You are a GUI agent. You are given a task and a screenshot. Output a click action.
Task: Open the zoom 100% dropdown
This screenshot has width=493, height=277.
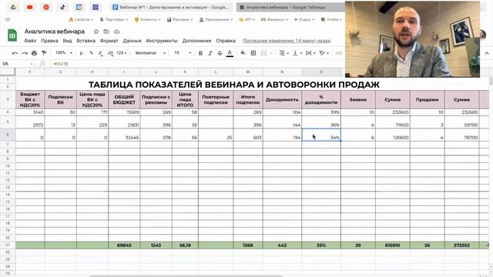64,53
